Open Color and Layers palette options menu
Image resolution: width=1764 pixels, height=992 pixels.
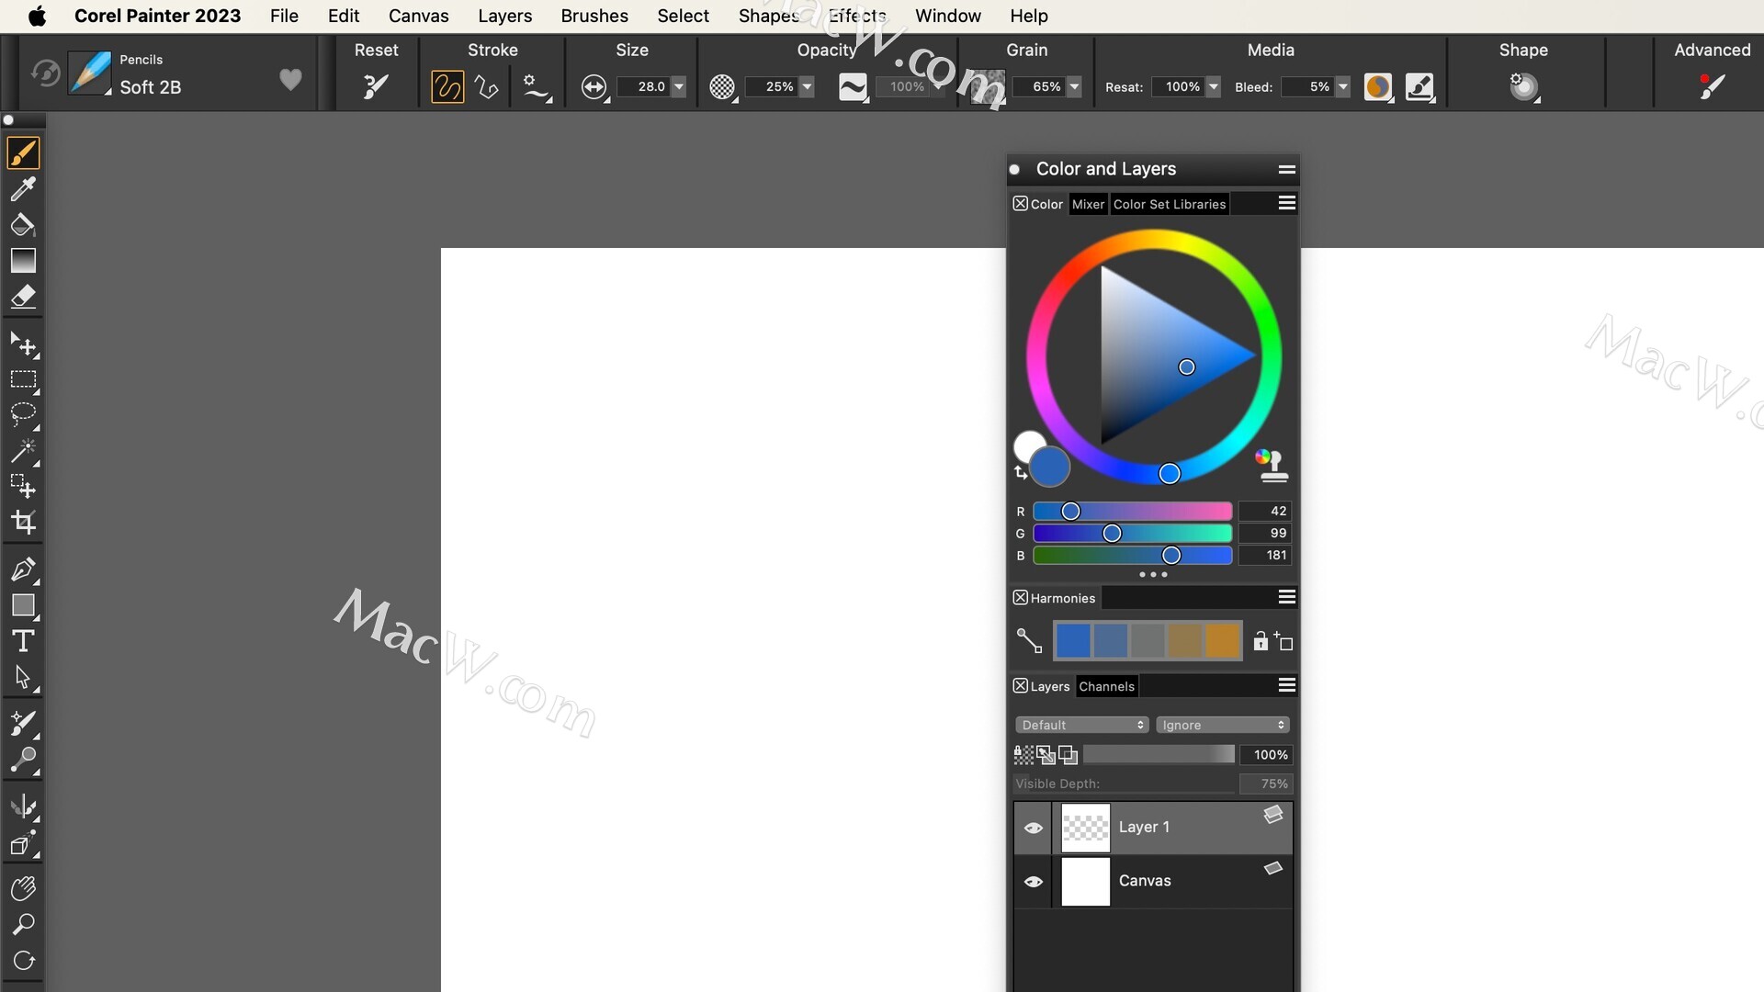(x=1287, y=169)
